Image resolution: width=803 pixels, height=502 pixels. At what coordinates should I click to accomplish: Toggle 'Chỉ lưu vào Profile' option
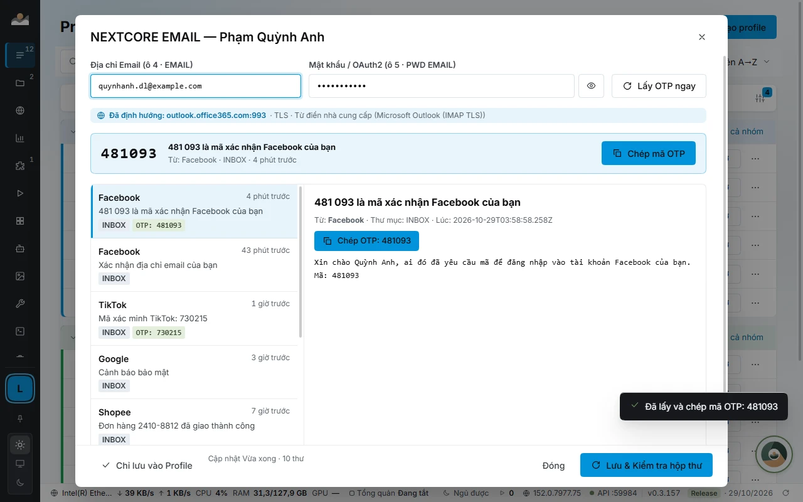(147, 466)
